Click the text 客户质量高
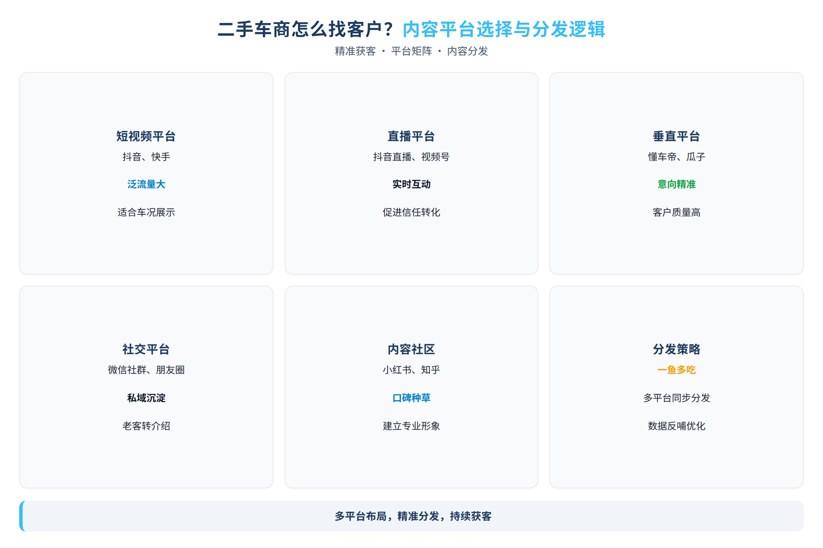Viewport: 823px width, 548px height. pos(676,212)
